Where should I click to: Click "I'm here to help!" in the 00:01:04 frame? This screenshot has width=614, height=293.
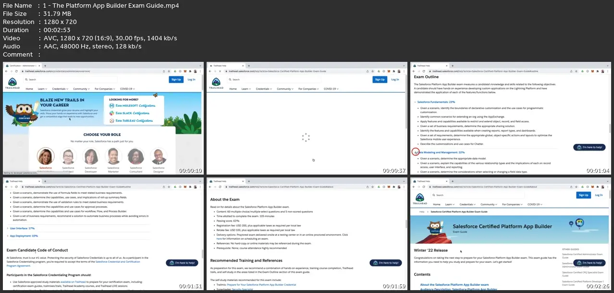coord(589,147)
